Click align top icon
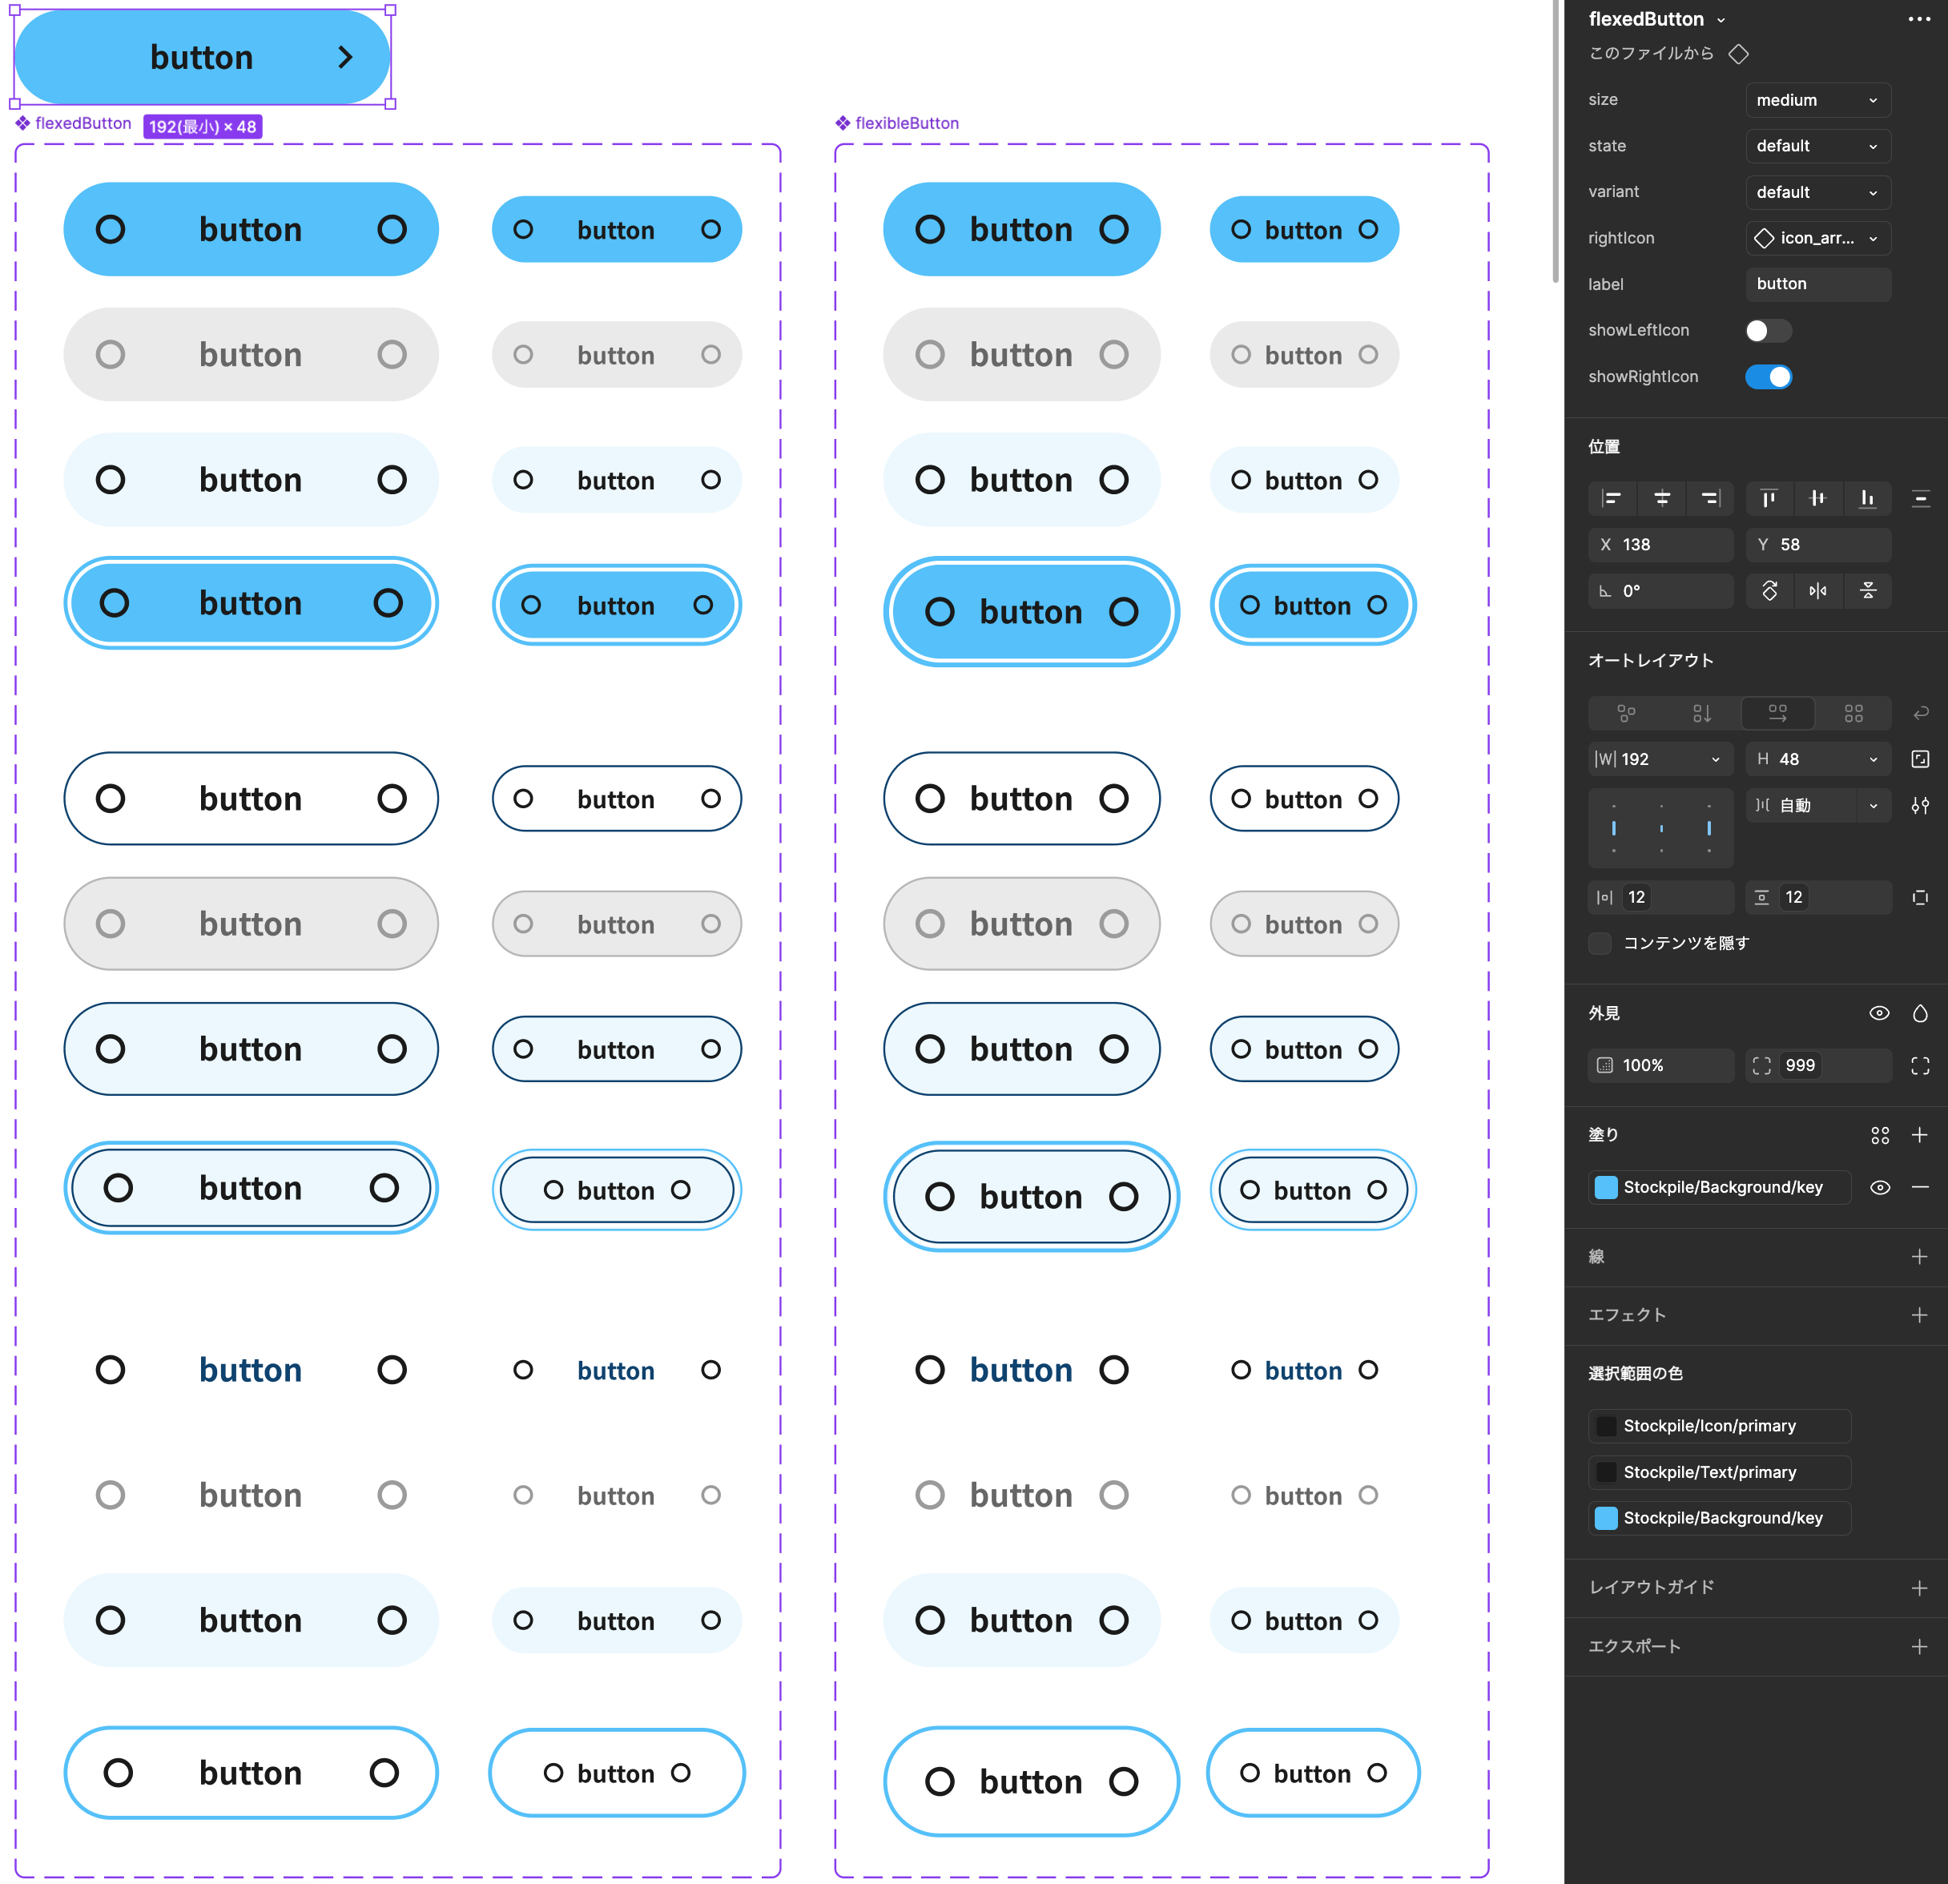The height and width of the screenshot is (1884, 1948). click(1768, 499)
